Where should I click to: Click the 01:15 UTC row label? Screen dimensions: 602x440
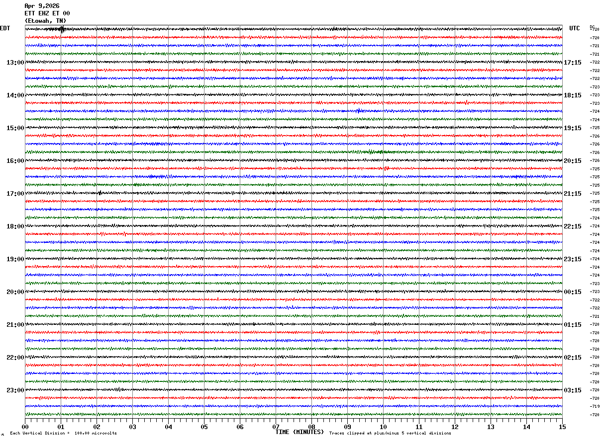point(572,325)
